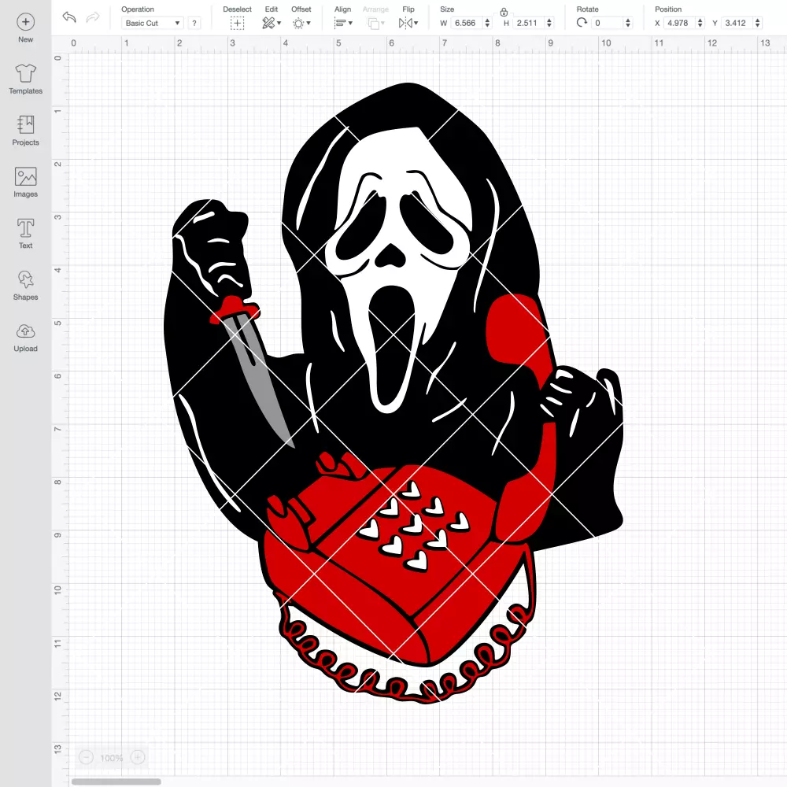
Task: Open the Templates t-shirt icon
Action: [26, 73]
